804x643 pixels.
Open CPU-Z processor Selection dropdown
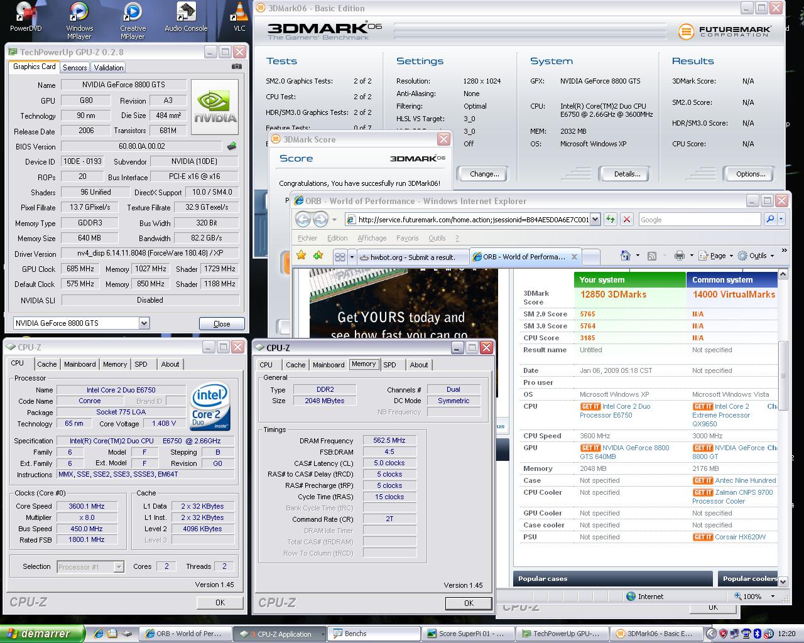(119, 567)
